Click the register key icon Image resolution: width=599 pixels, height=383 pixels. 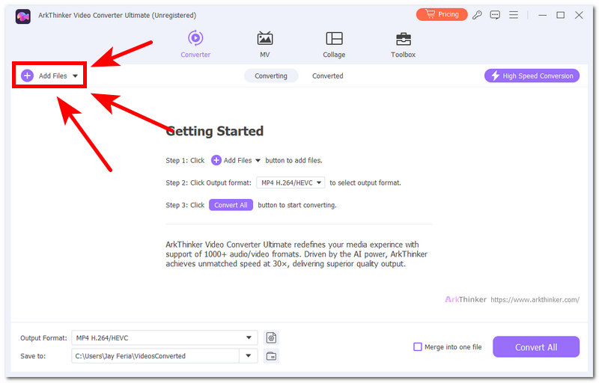(477, 15)
